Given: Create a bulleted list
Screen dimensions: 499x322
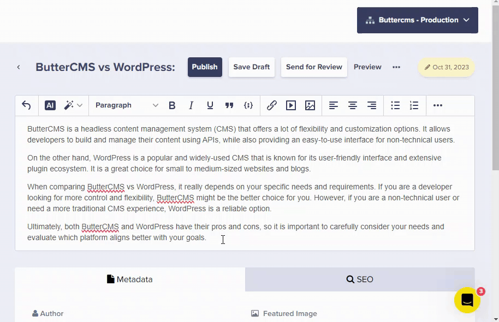Looking at the screenshot, I should [x=395, y=105].
